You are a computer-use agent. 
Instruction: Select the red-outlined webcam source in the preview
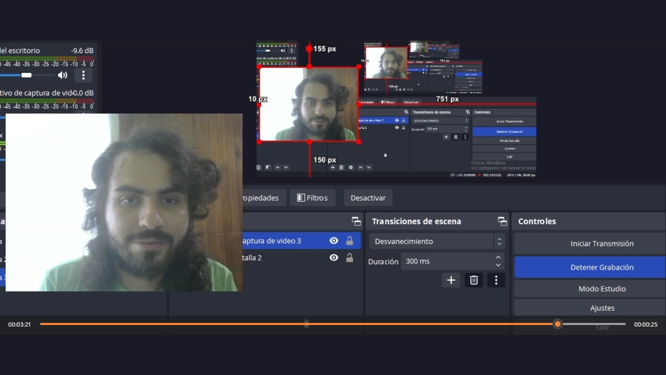309,104
